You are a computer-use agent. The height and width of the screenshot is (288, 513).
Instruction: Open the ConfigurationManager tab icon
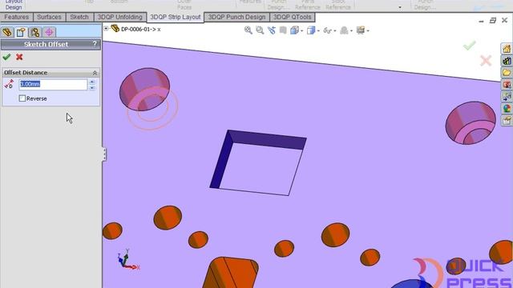pos(35,32)
